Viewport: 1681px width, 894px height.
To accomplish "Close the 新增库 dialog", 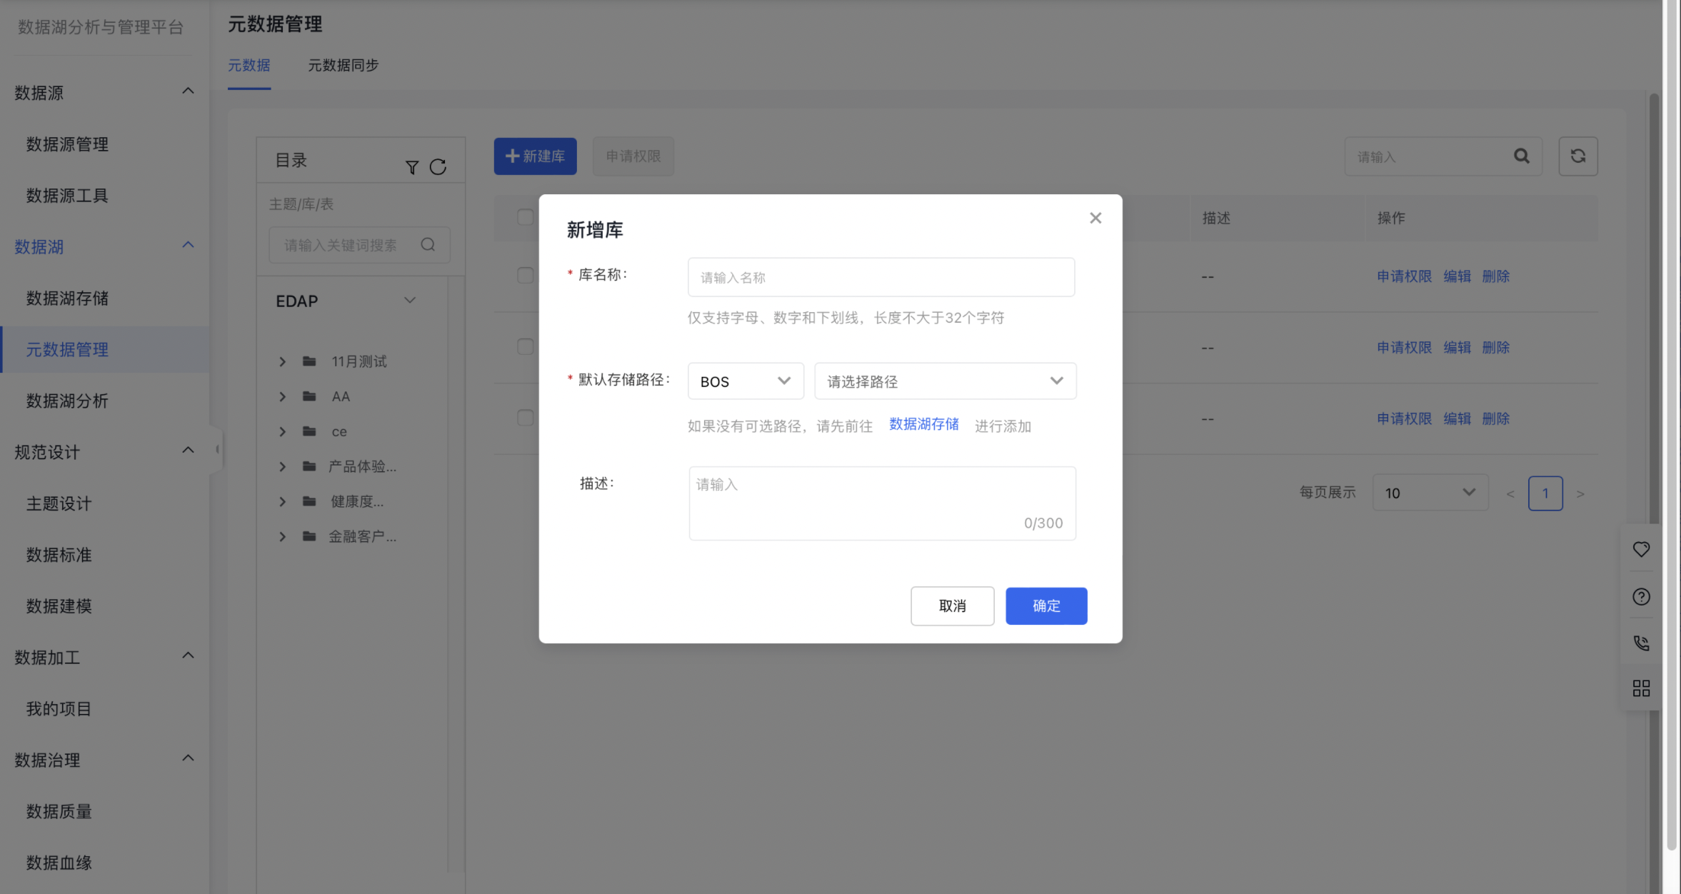I will coord(1095,218).
